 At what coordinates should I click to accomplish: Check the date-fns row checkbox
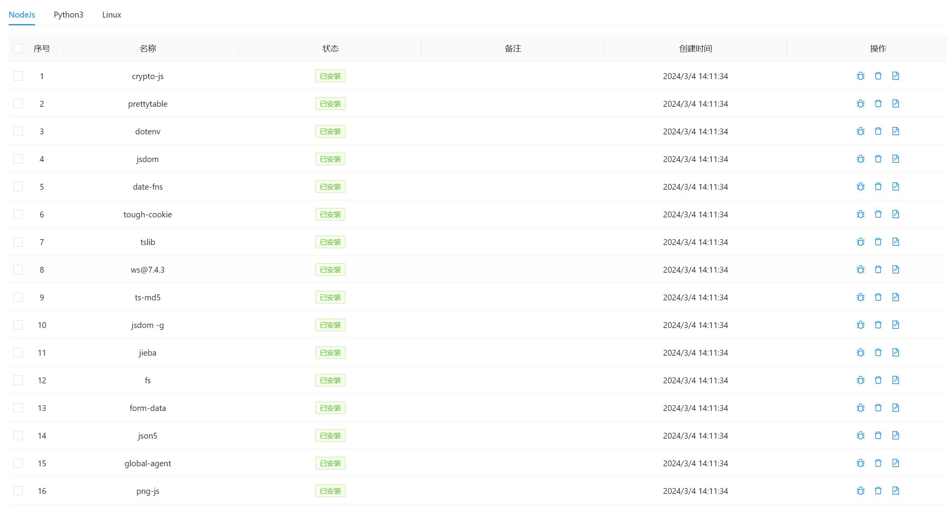[x=18, y=187]
